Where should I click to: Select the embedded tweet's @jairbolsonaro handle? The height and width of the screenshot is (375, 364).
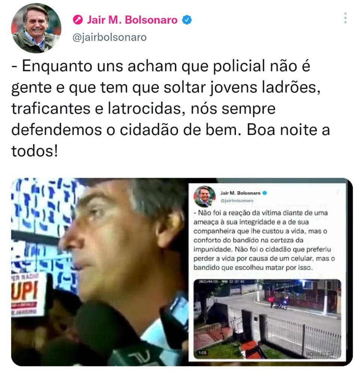click(237, 201)
